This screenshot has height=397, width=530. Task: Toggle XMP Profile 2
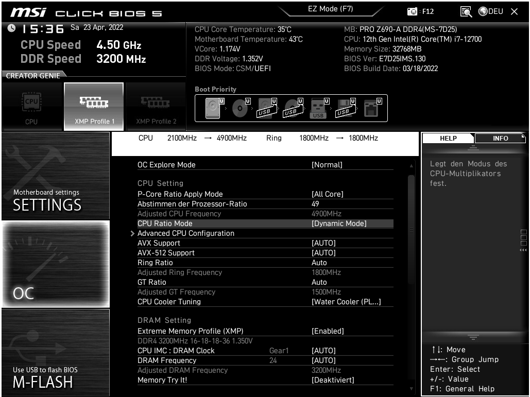coord(156,107)
